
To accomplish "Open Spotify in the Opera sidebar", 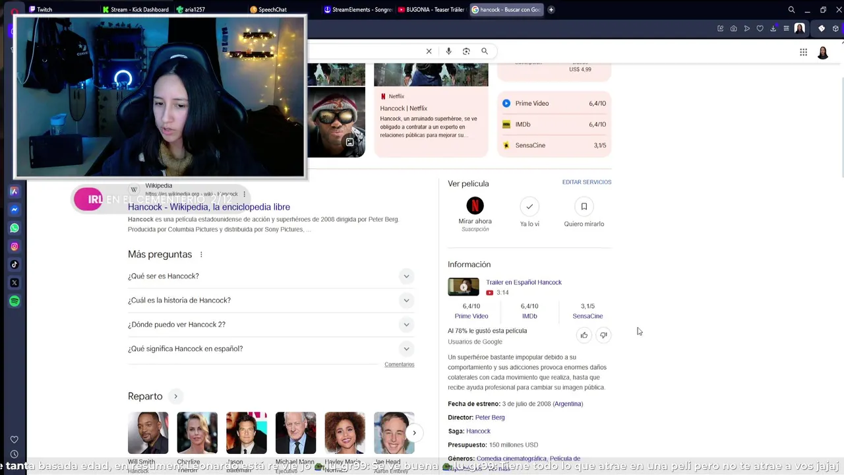I will click(x=15, y=301).
